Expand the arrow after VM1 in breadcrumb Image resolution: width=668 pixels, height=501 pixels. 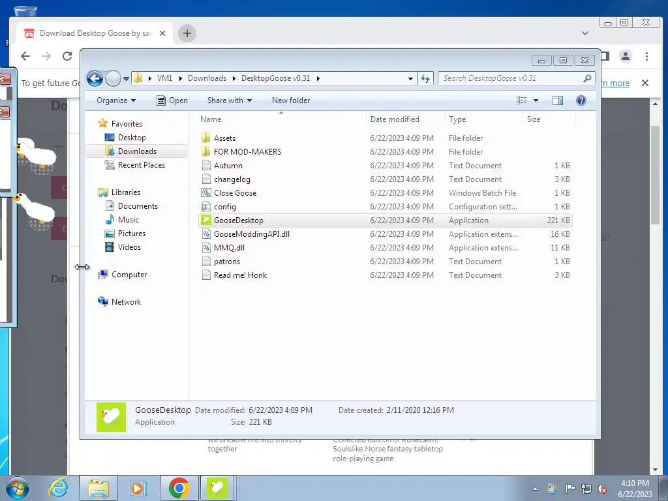tap(181, 78)
